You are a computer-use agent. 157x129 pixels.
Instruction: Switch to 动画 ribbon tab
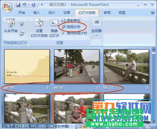click(67, 13)
